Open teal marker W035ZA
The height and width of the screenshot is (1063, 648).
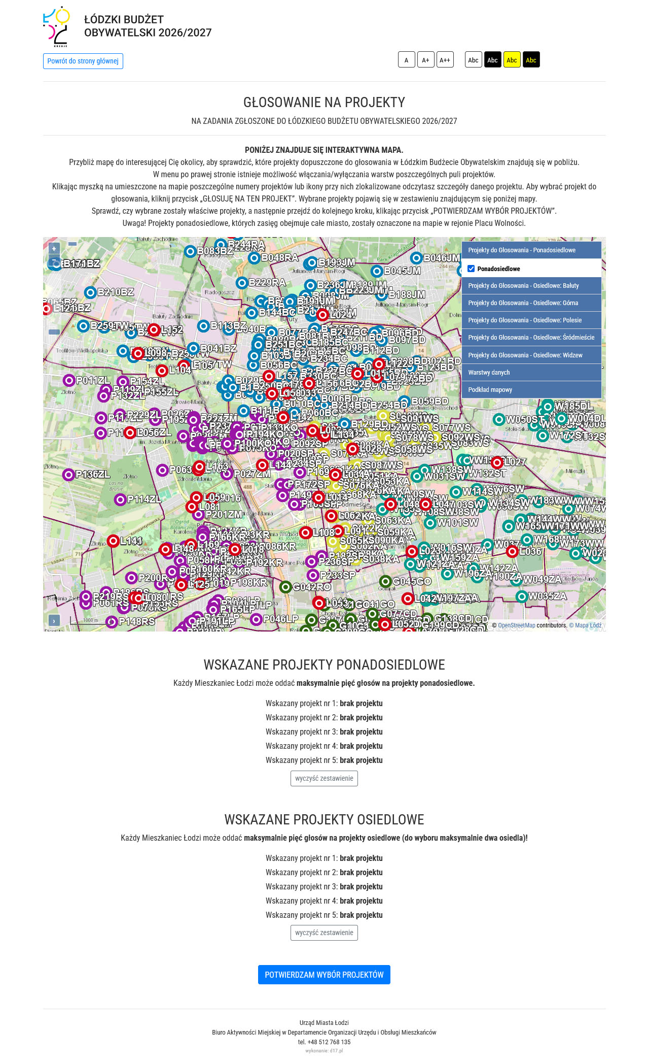pyautogui.click(x=522, y=596)
